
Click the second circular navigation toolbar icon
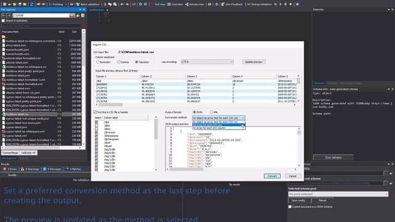pyautogui.click(x=146, y=4)
